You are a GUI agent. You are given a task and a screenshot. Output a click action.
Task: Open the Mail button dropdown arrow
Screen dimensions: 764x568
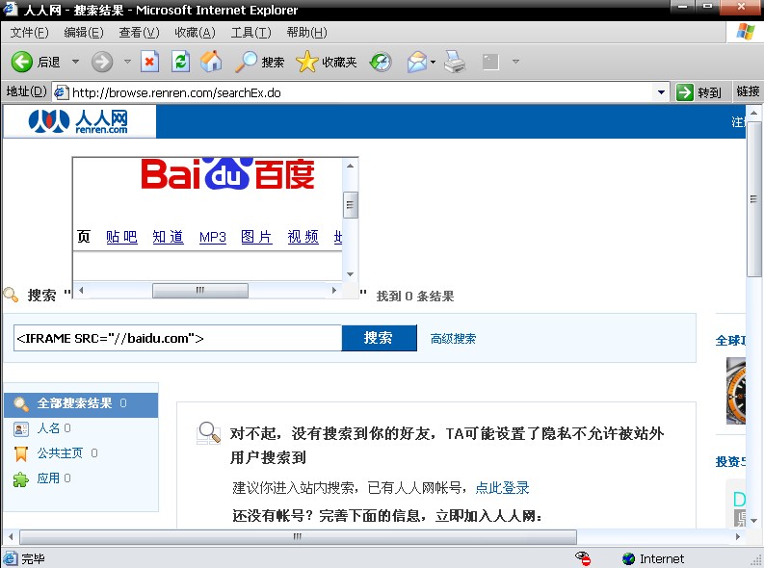433,62
